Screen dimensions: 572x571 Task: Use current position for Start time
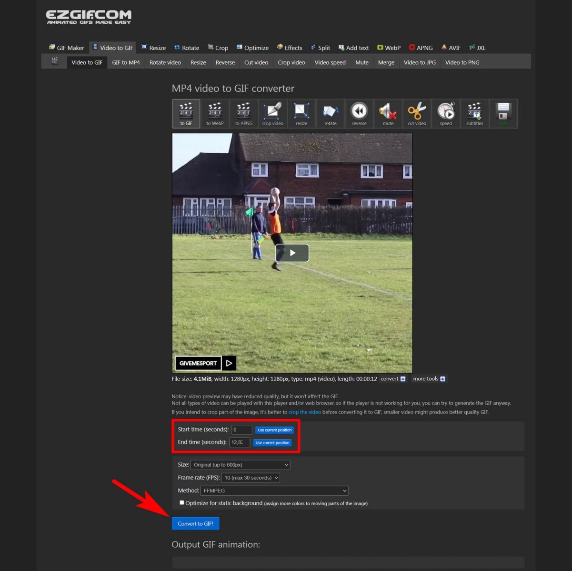[x=275, y=430]
